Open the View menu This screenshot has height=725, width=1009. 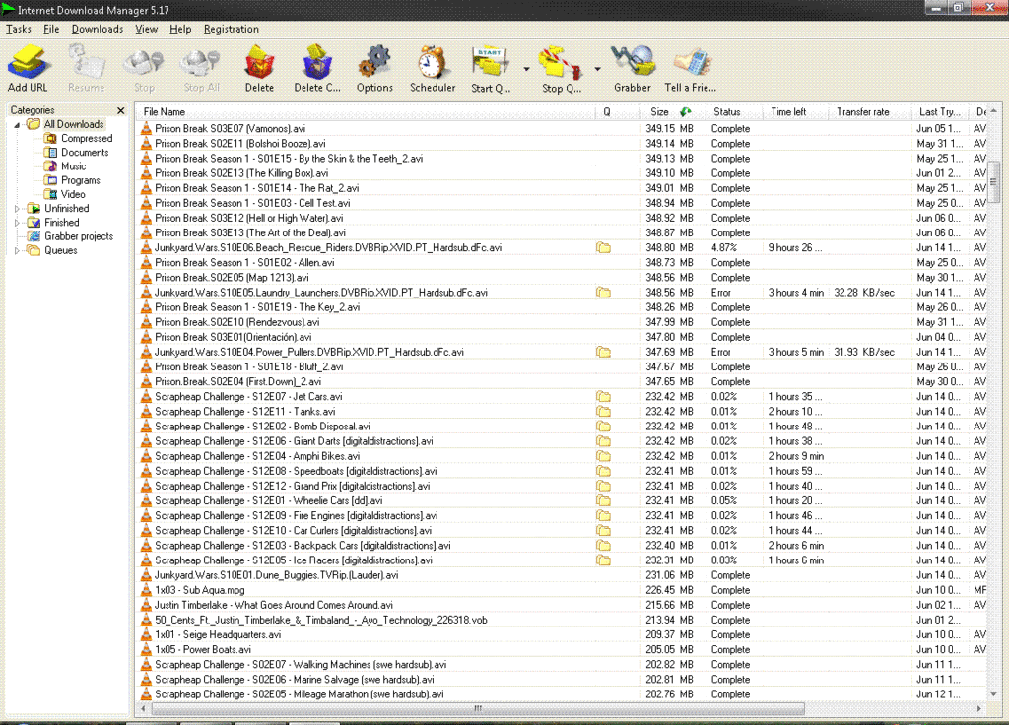tap(146, 29)
